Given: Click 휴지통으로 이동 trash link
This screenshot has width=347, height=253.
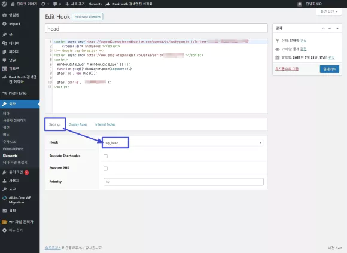Looking at the screenshot, I should pyautogui.click(x=287, y=69).
